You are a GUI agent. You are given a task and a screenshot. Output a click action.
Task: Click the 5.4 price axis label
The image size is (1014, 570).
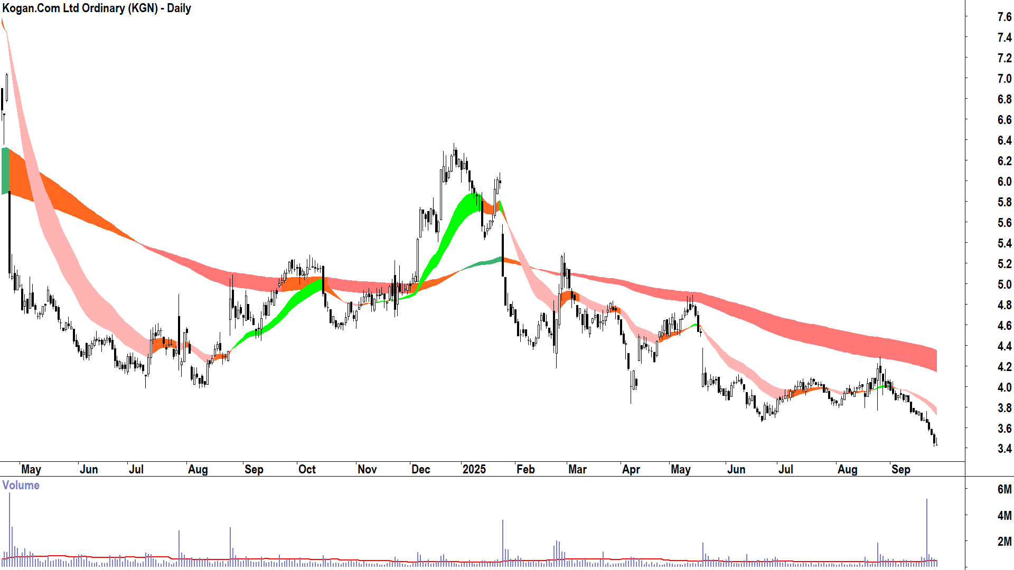coord(1004,243)
